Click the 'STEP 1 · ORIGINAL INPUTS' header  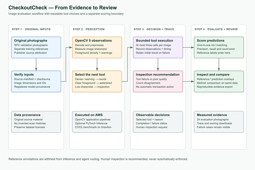point(31,29)
